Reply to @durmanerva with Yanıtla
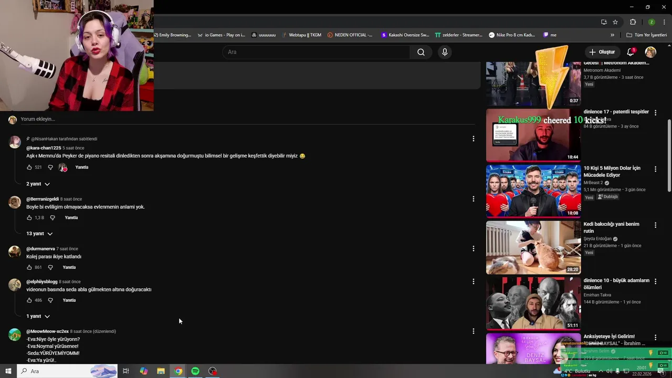This screenshot has height=378, width=672. tap(69, 267)
